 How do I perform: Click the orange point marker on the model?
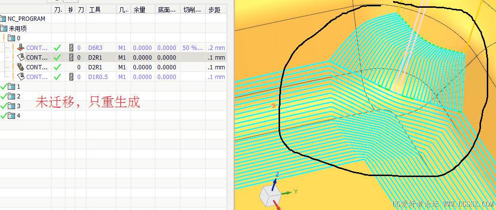click(273, 106)
